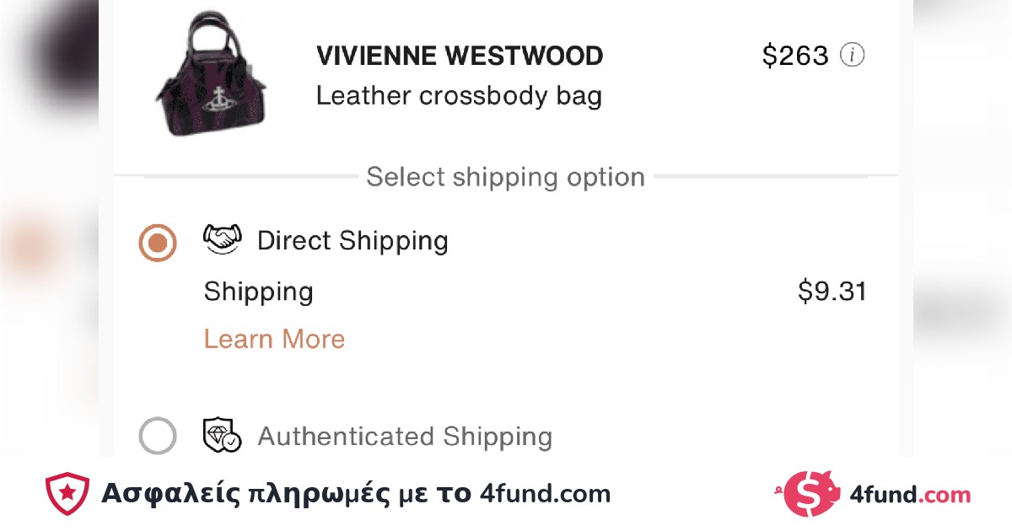Choose the Authenticated Shipping radio button
The width and height of the screenshot is (1012, 531).
[158, 437]
